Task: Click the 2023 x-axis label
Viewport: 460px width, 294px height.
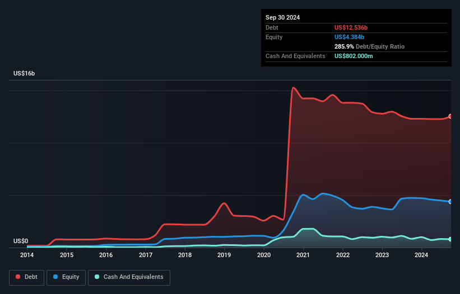Action: click(x=382, y=255)
